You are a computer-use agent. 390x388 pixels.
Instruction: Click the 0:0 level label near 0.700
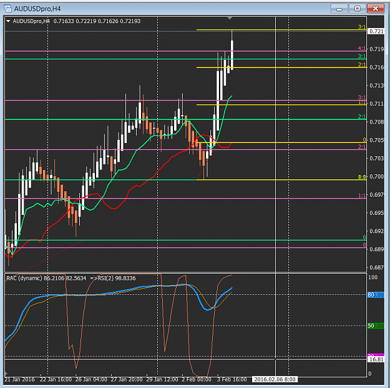tap(362, 177)
